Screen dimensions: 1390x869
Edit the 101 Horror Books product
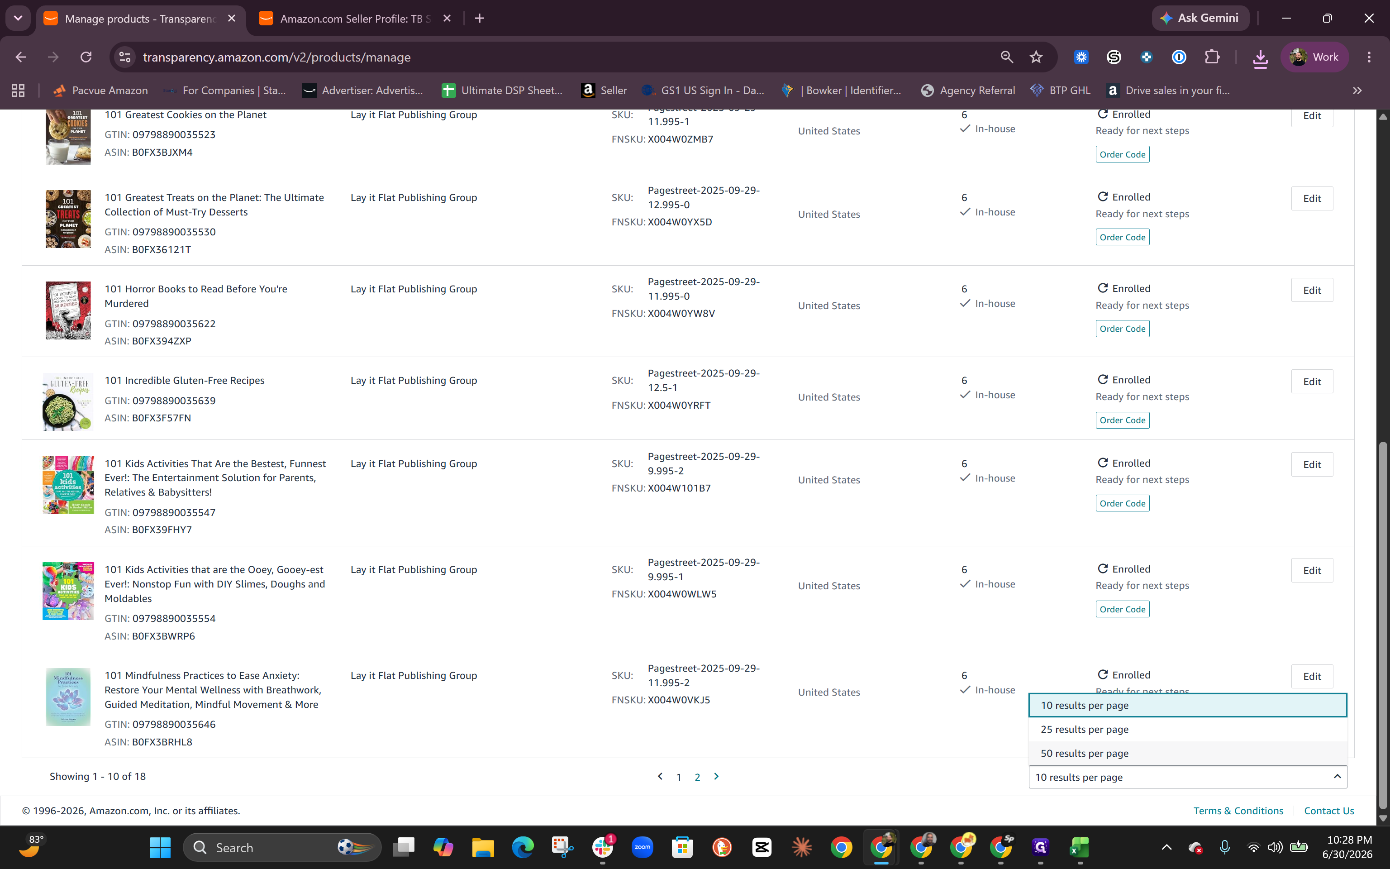tap(1312, 290)
